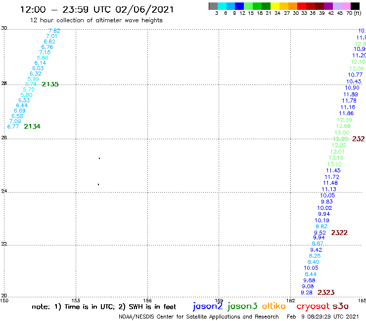Click wave height value '13.16'
The image size is (366, 321).
tap(336, 158)
